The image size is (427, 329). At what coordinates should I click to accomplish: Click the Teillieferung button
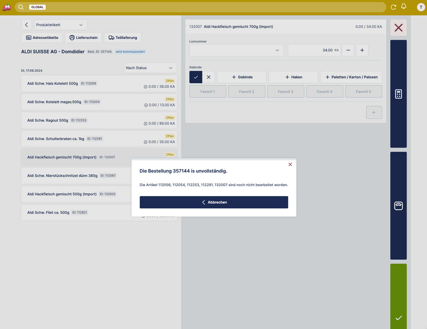point(123,38)
